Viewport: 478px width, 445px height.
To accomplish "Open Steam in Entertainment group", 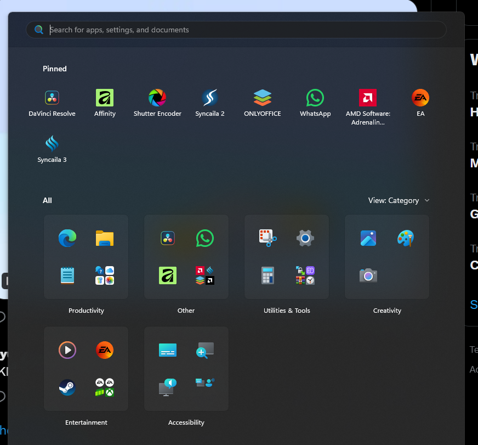I will tap(67, 387).
